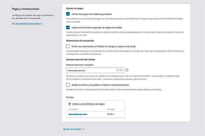This screenshot has height=136, width=205.
Task: Click label Activar los pagos con tarjetas guardadas
Action: [92, 14]
